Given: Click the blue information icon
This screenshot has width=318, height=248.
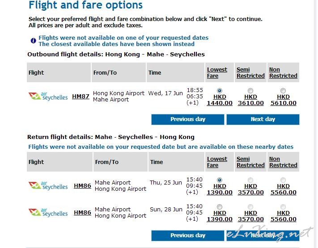Looking at the screenshot, I should click(x=33, y=41).
